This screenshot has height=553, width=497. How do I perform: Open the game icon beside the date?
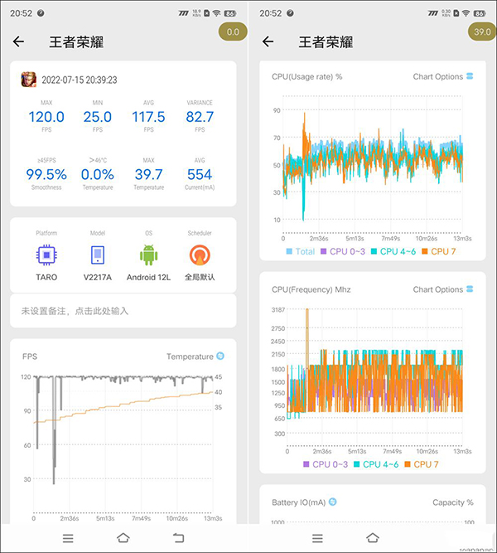[x=29, y=80]
